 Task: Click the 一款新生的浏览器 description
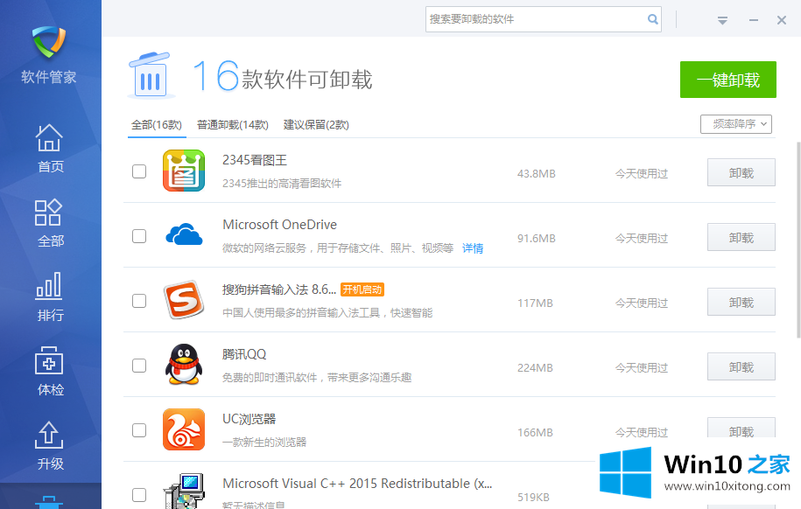[x=264, y=443]
